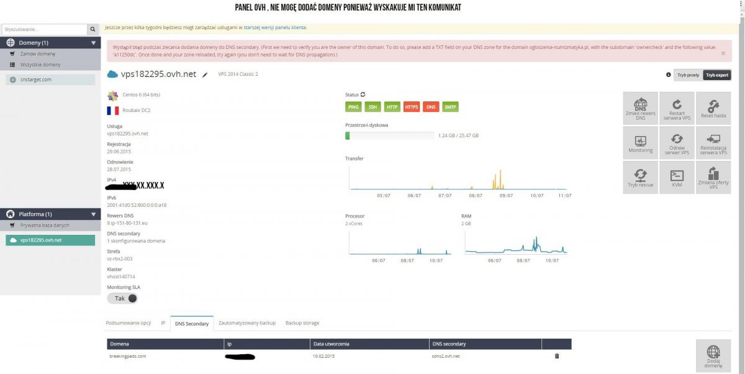Click the cart icon by Prywatna baza danych
The width and height of the screenshot is (745, 374).
pos(12,226)
